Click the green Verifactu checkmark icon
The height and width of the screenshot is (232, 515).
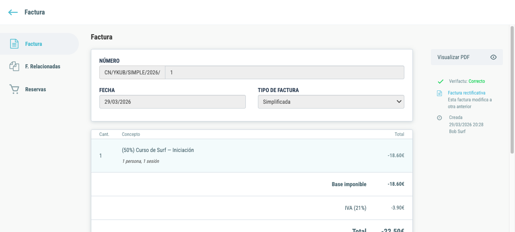[440, 81]
